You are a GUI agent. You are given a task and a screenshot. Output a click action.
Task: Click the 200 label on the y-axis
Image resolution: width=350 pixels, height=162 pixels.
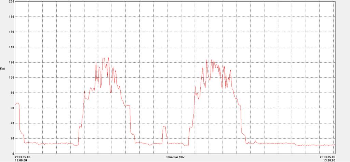[11, 2]
